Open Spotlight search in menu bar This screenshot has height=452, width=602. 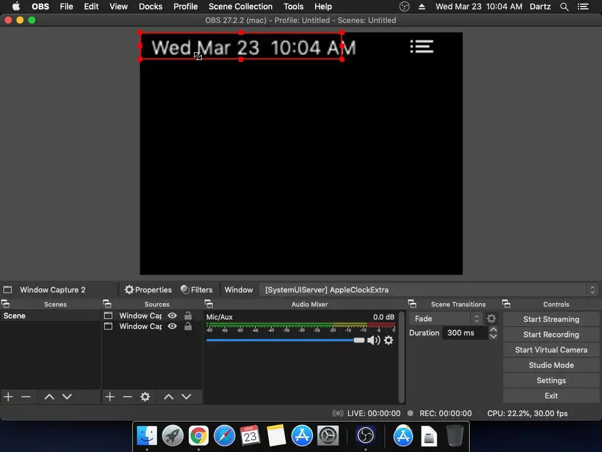coord(564,6)
